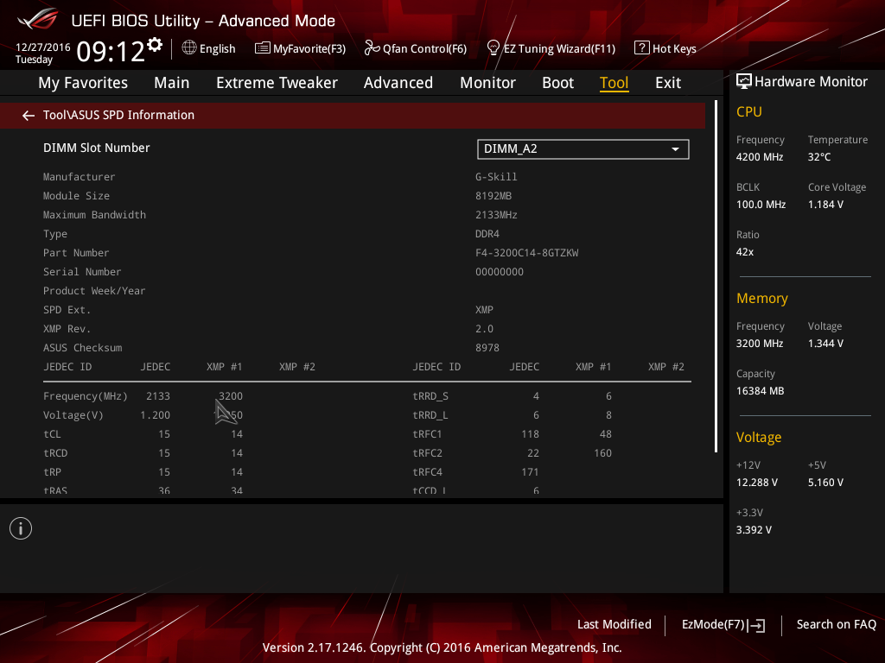This screenshot has width=885, height=663.
Task: Open the Monitor tab
Action: coord(487,83)
